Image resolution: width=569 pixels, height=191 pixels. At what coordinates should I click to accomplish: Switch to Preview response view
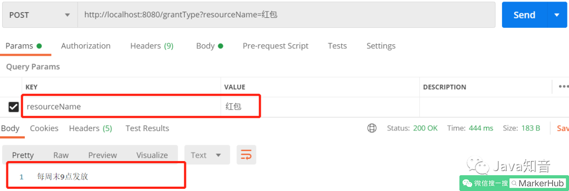tap(103, 155)
